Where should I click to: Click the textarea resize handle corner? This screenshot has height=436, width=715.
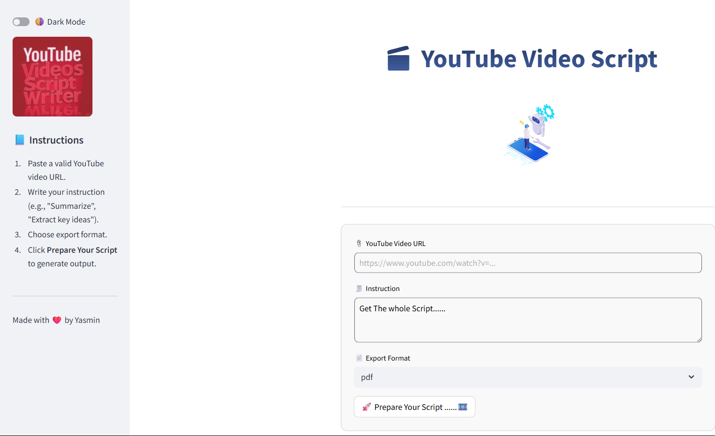pos(699,339)
